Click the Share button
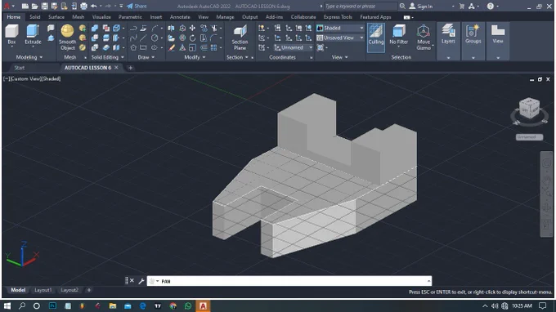Viewport: 556px width, 312px height. click(137, 6)
